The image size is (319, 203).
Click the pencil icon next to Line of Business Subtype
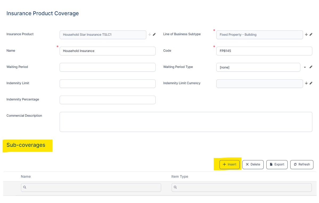311,34
